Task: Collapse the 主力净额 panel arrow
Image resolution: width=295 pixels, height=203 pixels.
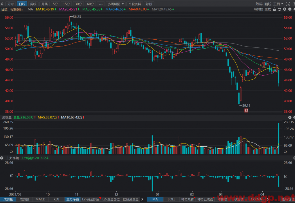Action: [2, 158]
